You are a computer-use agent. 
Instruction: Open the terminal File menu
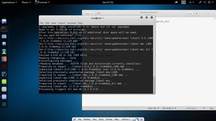click(42, 23)
